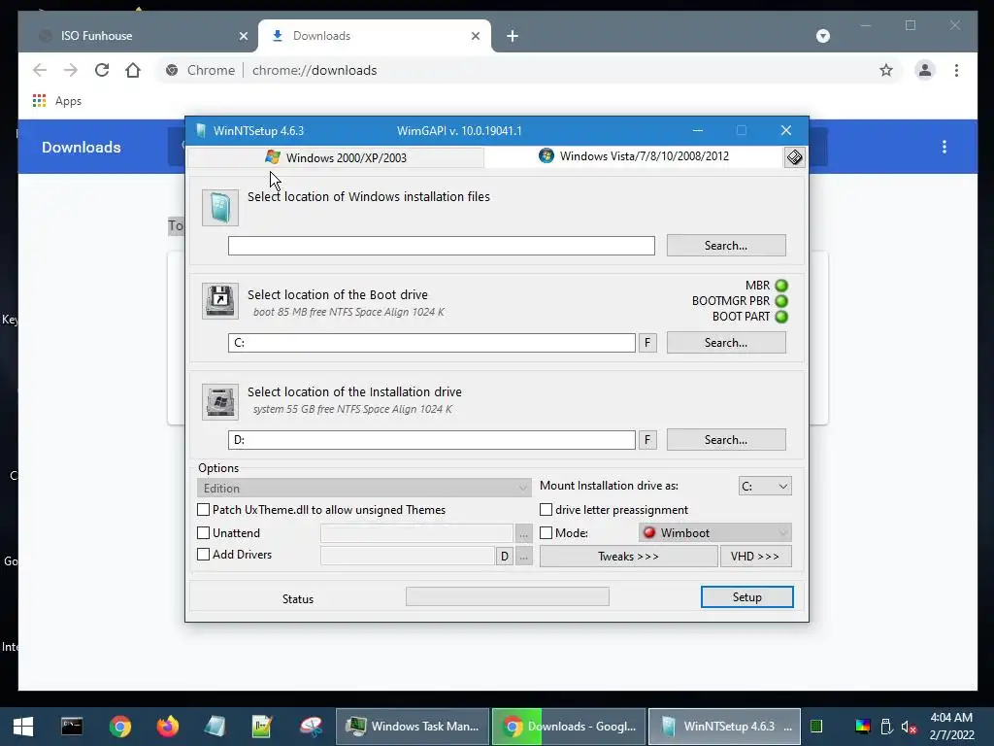Click the Installation drive disk icon
This screenshot has height=746, width=994.
[x=220, y=401]
